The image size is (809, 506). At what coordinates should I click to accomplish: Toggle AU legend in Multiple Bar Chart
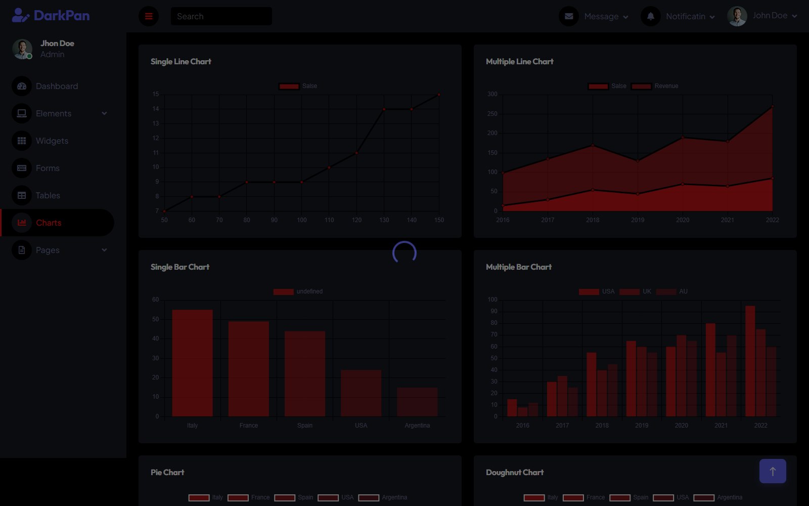(x=671, y=291)
